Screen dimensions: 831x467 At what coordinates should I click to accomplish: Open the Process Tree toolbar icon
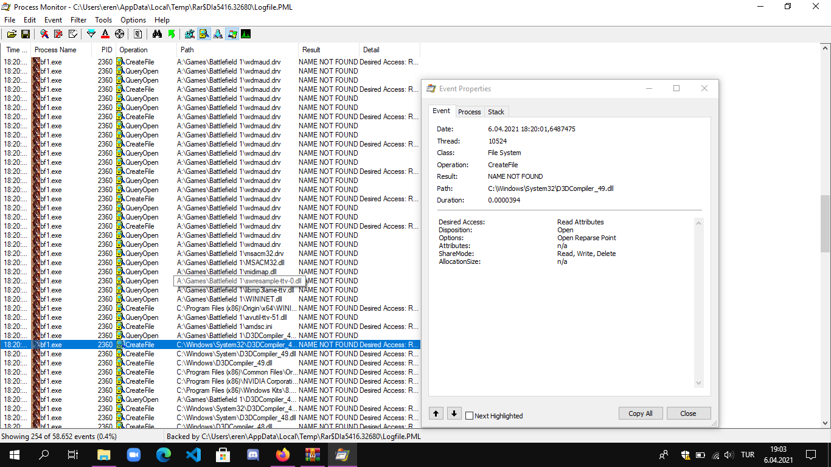coord(138,34)
